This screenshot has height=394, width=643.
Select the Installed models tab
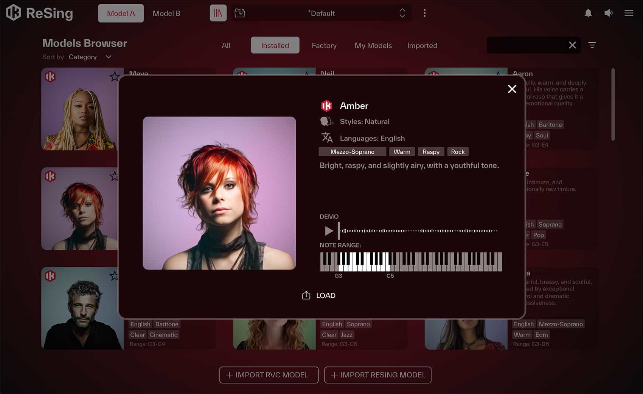(x=275, y=45)
